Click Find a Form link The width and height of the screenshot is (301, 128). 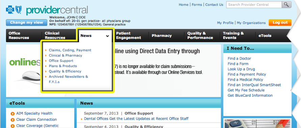point(238,64)
